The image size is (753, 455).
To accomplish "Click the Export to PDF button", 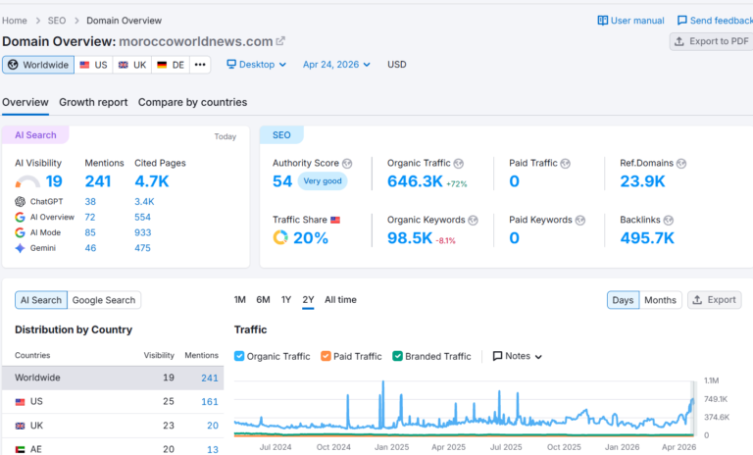I will pyautogui.click(x=711, y=41).
